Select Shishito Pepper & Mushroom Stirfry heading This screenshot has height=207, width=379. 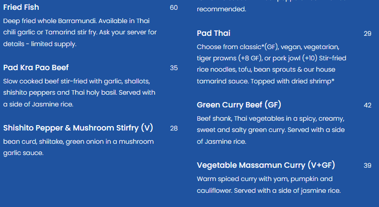78,128
